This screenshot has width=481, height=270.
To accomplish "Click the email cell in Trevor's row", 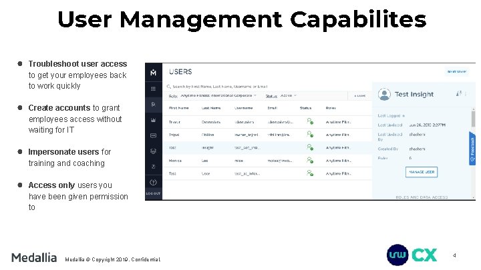I will click(280, 122).
